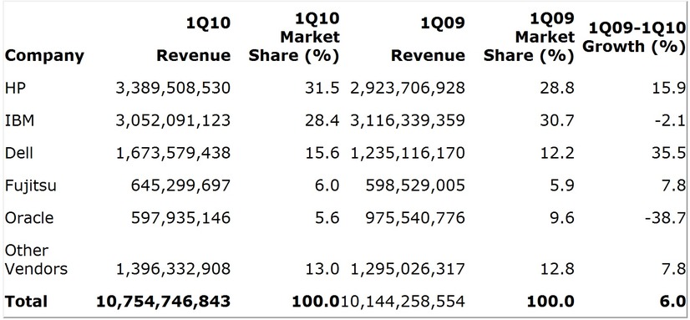Viewport: 690px width, 320px height.
Task: Click the 1Q09 Market Share (%) header
Action: click(x=529, y=38)
